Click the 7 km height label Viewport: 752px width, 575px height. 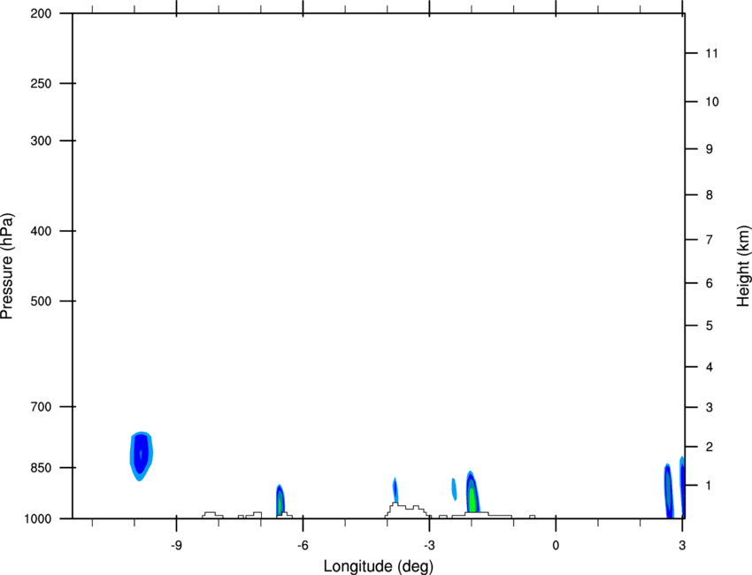[709, 240]
